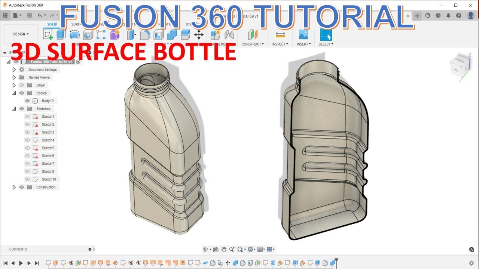Screen dimensions: 479x269
Task: Hide Body10 with its eye icon
Action: click(x=27, y=101)
